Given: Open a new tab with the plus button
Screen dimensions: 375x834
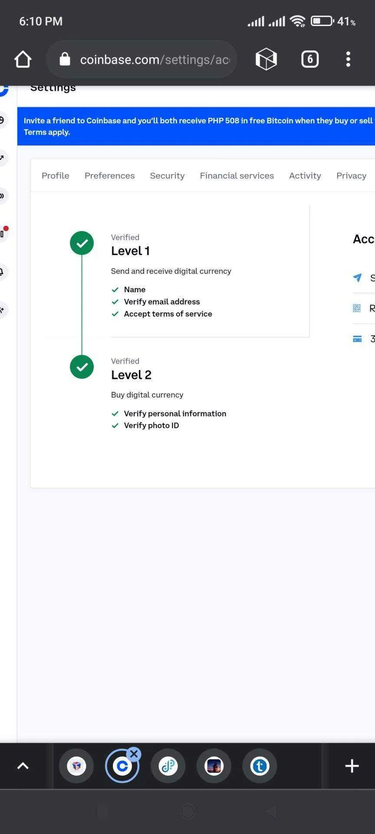Looking at the screenshot, I should tap(352, 766).
